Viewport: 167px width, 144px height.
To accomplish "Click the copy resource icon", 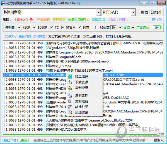I will pyautogui.click(x=70, y=88).
